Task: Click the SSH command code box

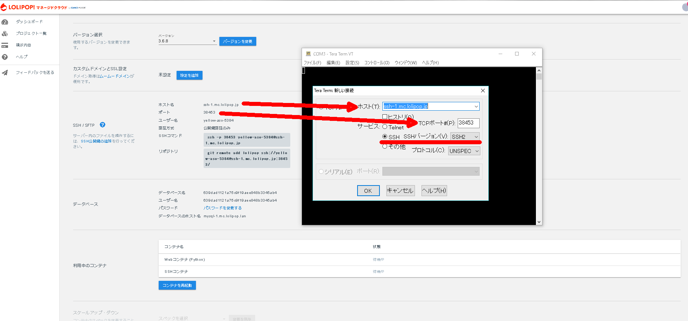Action: (247, 140)
